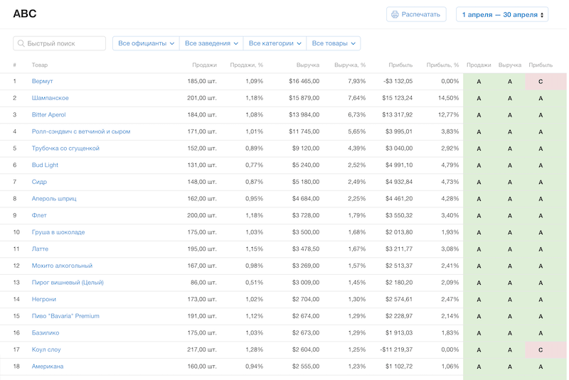Image resolution: width=569 pixels, height=380 pixels.
Task: Open the Латте product link
Action: pos(40,249)
